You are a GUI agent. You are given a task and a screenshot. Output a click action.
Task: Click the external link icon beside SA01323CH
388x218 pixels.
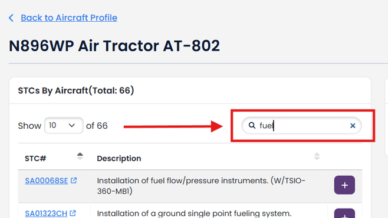pyautogui.click(x=73, y=213)
